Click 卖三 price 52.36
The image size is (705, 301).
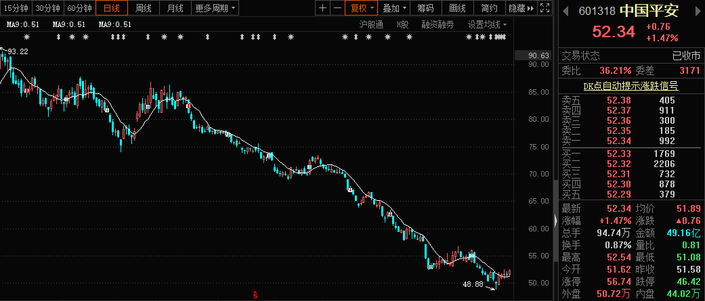coord(619,120)
